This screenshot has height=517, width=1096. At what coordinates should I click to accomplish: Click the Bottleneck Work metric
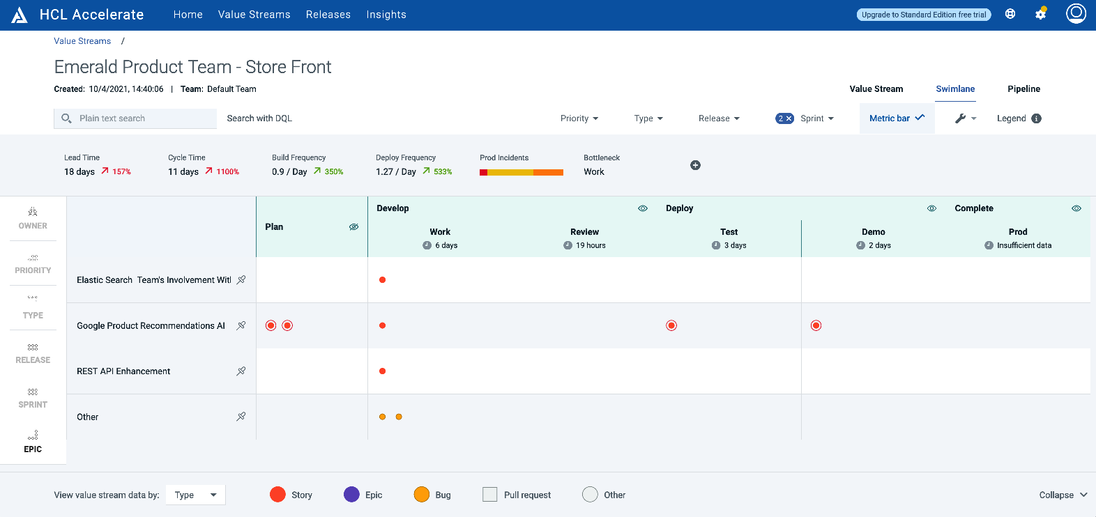click(602, 165)
